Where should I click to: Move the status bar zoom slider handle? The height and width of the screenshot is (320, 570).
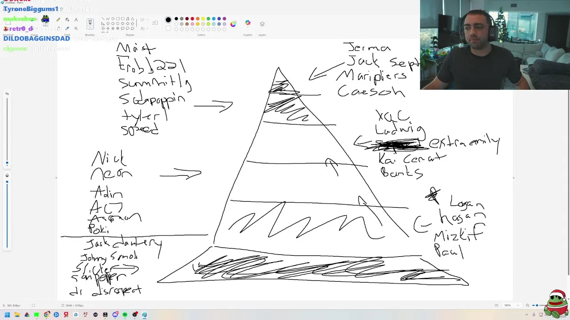pyautogui.click(x=537, y=305)
